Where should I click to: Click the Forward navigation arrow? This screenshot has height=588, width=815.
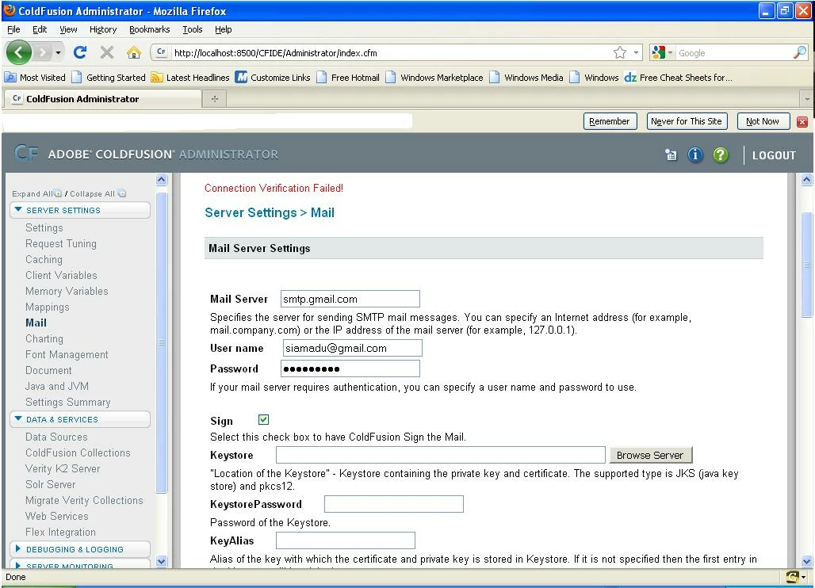coord(43,52)
